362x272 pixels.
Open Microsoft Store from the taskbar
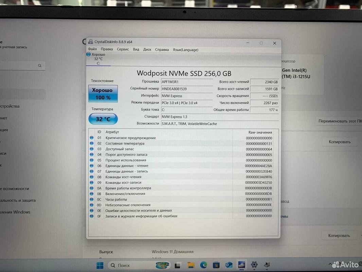(x=216, y=265)
